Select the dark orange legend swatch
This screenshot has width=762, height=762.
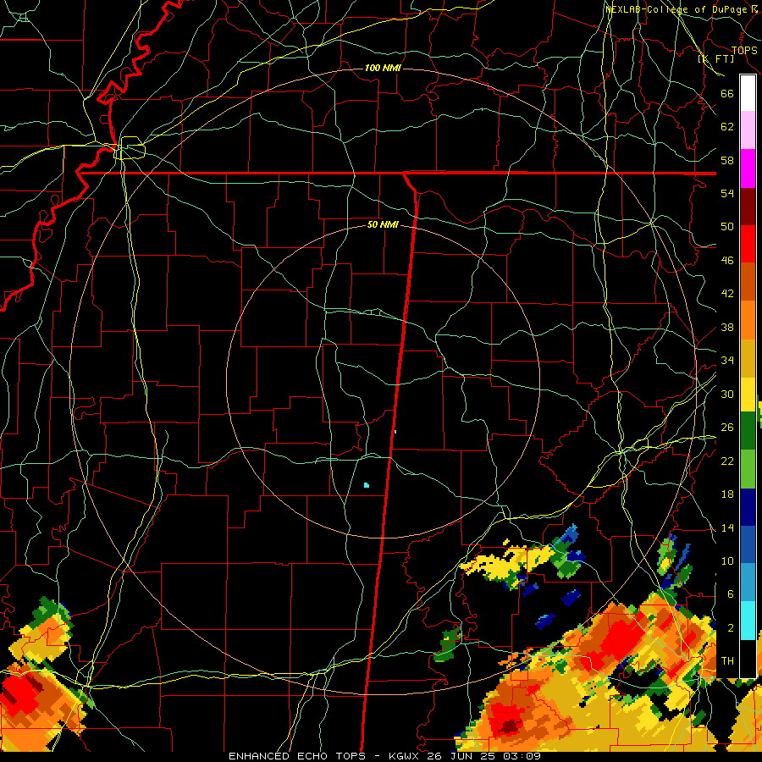(x=748, y=282)
